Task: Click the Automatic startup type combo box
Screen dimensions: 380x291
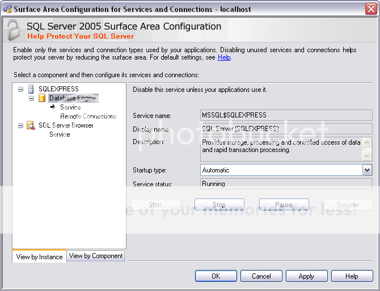Action: [286, 170]
